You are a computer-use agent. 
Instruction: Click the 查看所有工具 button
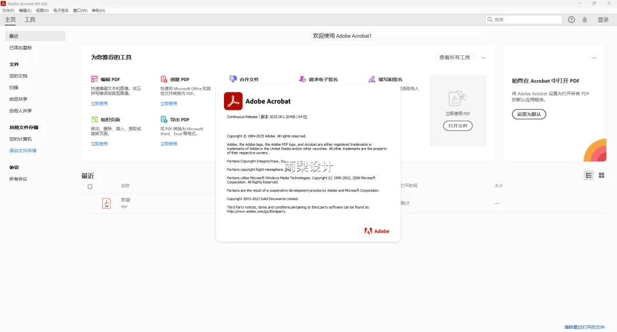click(455, 58)
